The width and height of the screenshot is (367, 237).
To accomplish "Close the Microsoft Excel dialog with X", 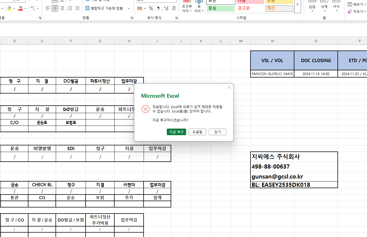I will point(229,87).
